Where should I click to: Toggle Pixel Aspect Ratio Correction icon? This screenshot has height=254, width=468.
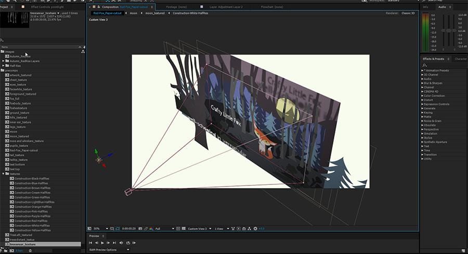[x=233, y=229]
